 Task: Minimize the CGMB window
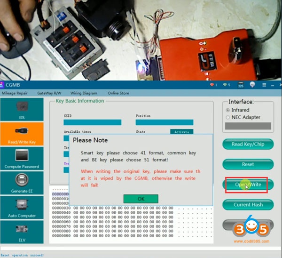pos(273,86)
